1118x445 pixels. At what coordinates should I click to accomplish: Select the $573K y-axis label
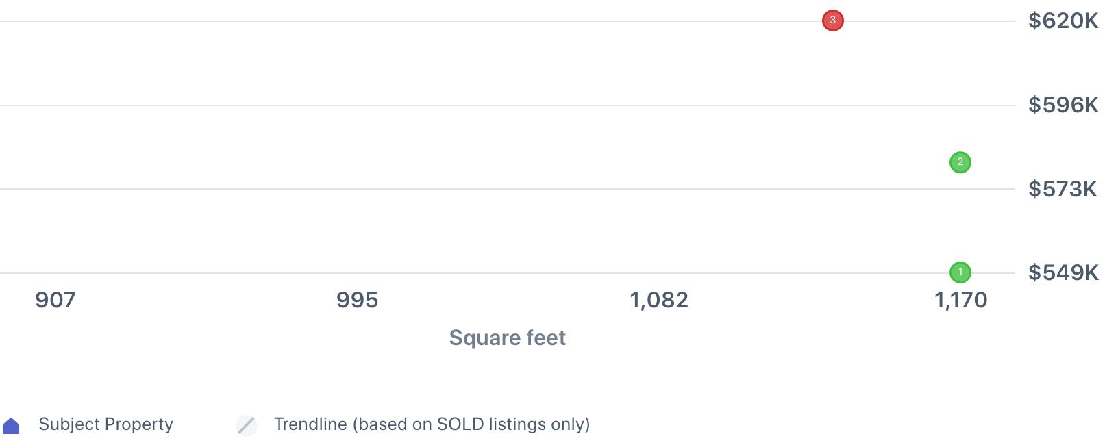point(1063,189)
